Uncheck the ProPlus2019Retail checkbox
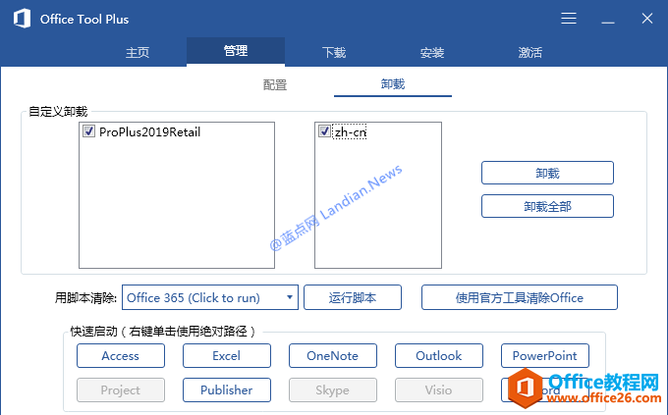Screen dimensions: 668x415 (x=88, y=131)
